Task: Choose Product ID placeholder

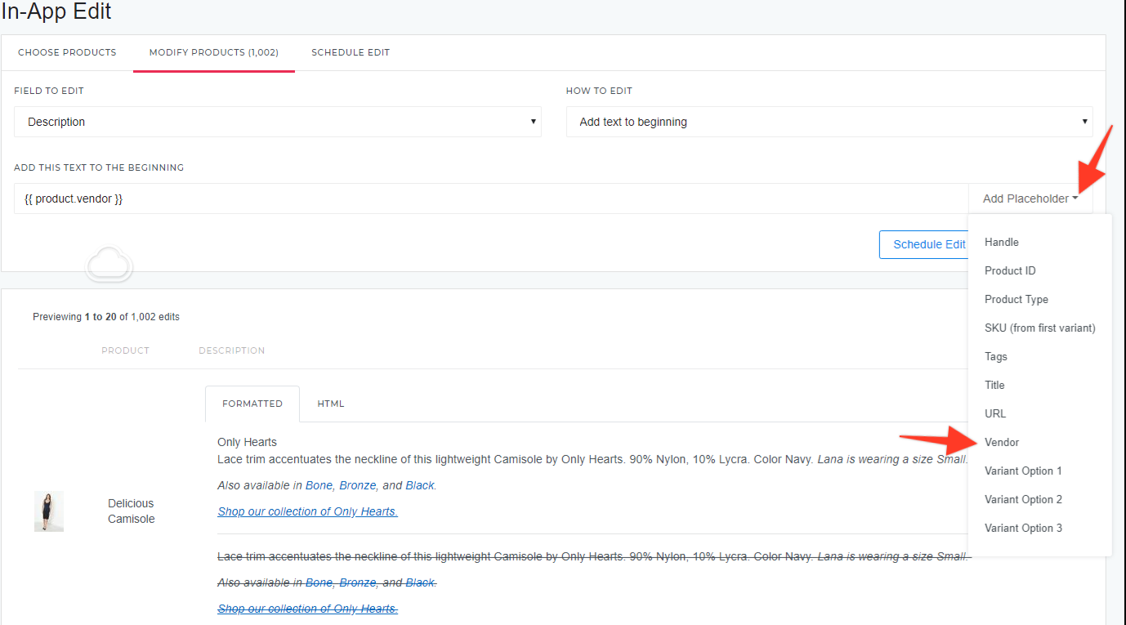Action: [x=1009, y=270]
